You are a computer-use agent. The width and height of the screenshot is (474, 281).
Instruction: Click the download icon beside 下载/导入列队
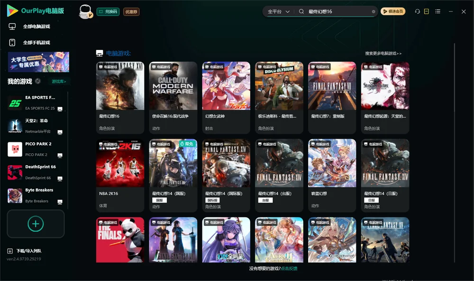point(10,251)
